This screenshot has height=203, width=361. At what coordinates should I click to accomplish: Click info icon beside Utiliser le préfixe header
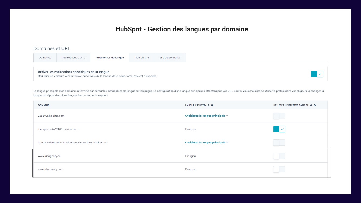click(314, 105)
